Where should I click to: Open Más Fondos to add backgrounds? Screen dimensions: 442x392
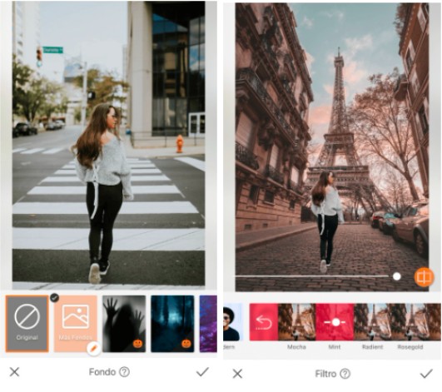76,324
